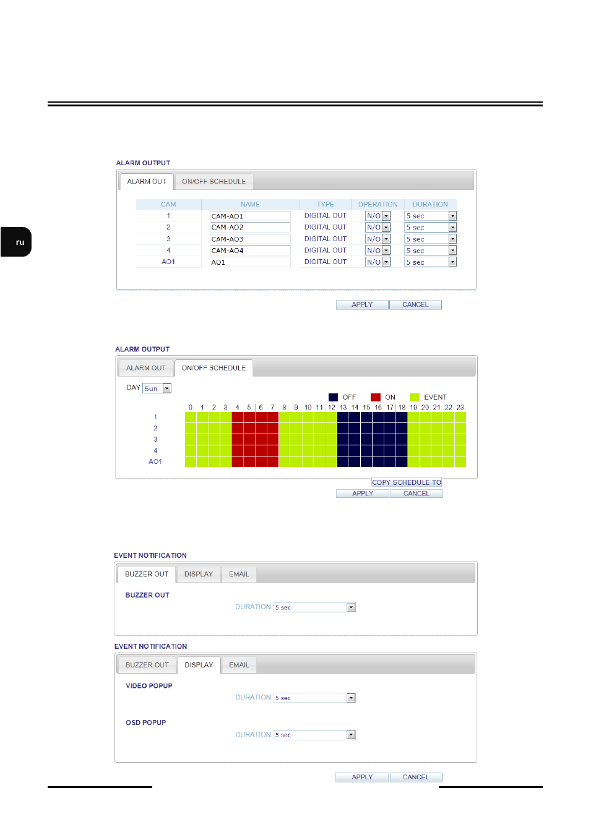Select the dark blue OFF legend swatch
Viewport: 591px width, 835px height.
333,397
